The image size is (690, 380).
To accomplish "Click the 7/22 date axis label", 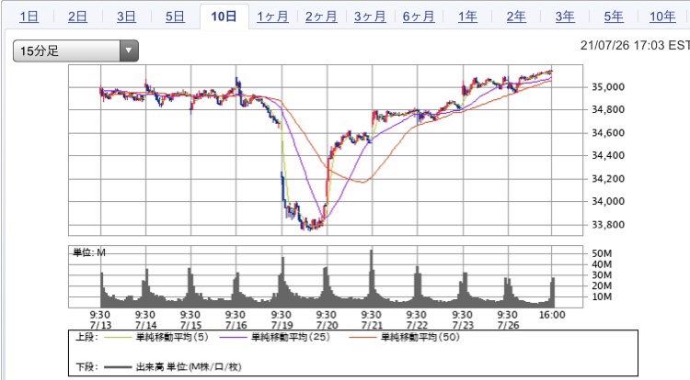I will pos(417,326).
